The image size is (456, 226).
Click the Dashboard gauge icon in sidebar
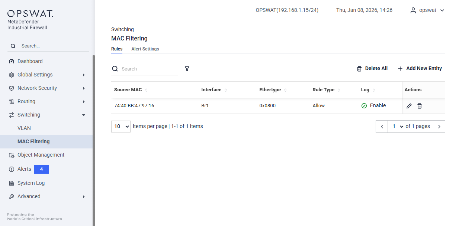(12, 62)
